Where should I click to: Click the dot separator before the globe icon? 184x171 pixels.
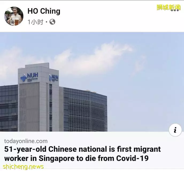pos(46,22)
